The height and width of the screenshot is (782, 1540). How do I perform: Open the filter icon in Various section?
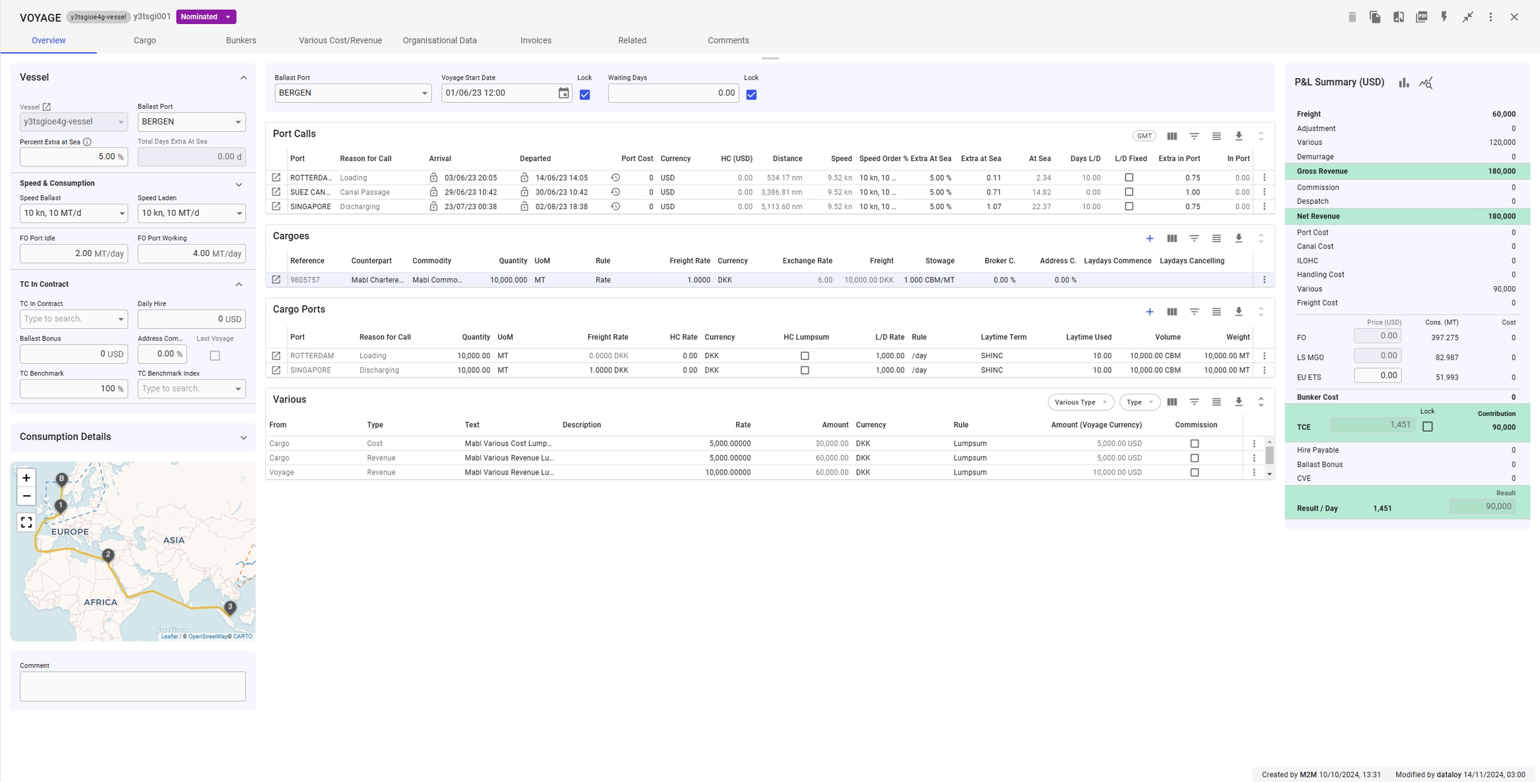[x=1194, y=402]
